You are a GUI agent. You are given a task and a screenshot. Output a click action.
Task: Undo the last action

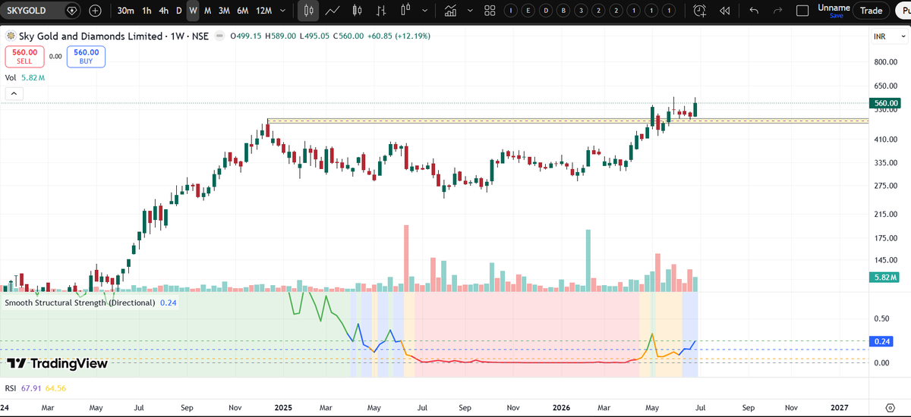tap(754, 11)
